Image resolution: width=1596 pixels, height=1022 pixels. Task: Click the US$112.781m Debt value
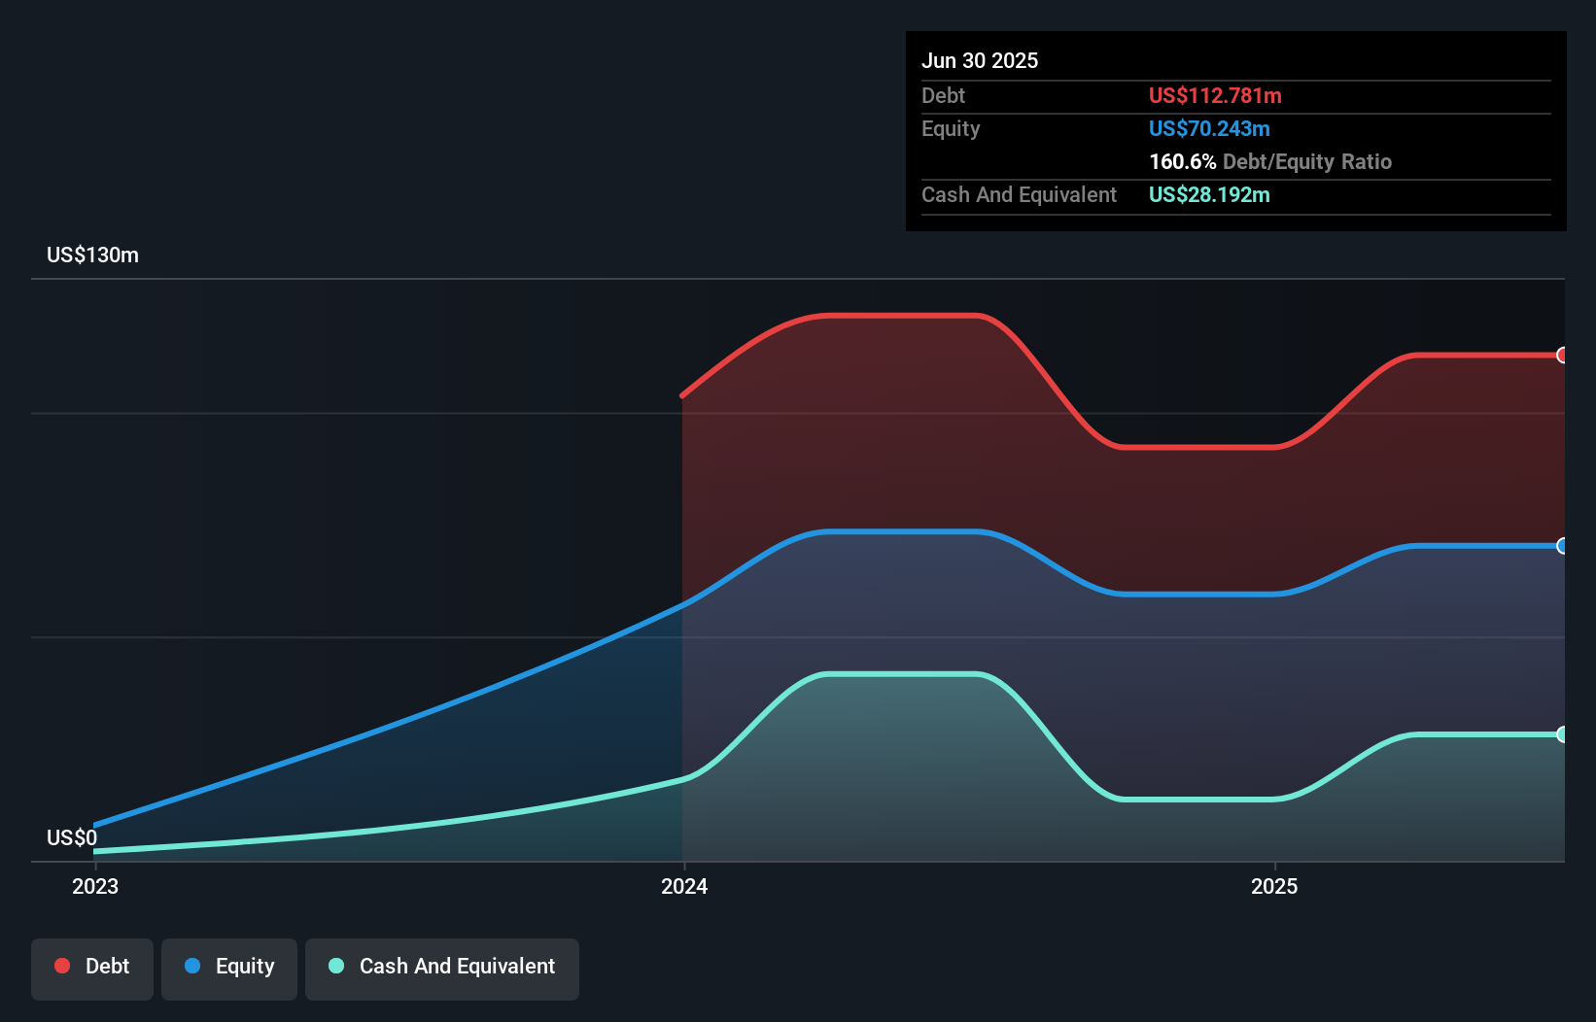point(1215,95)
